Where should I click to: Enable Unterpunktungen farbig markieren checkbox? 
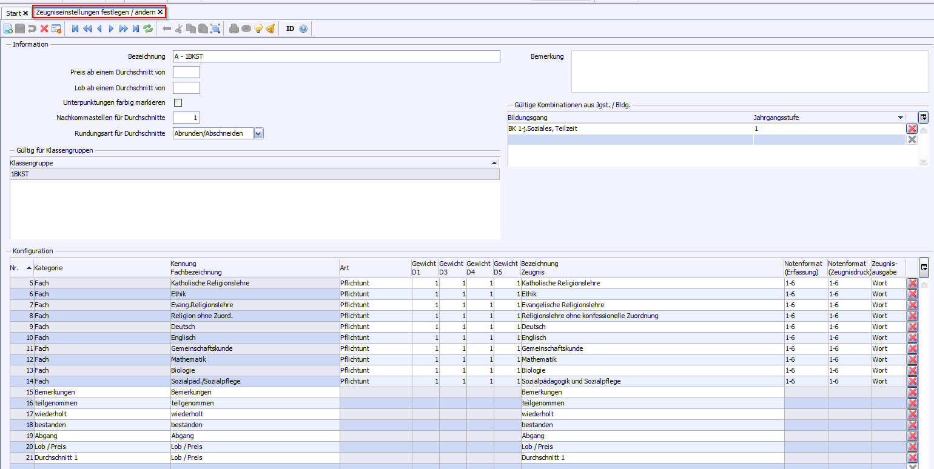coord(178,102)
